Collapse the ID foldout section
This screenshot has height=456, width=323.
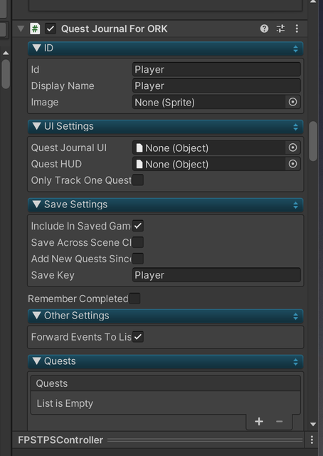[x=166, y=48]
